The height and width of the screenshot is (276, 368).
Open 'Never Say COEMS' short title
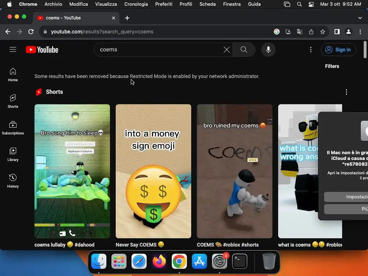(140, 245)
